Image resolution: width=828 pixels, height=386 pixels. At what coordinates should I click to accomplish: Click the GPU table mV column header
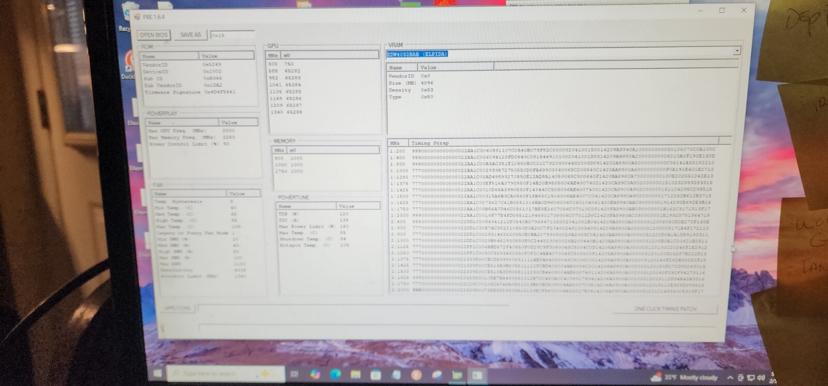[x=330, y=55]
